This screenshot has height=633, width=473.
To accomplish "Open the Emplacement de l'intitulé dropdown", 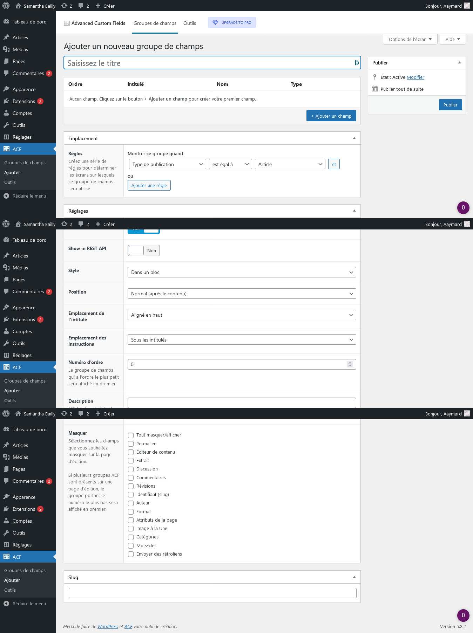I will (x=242, y=315).
